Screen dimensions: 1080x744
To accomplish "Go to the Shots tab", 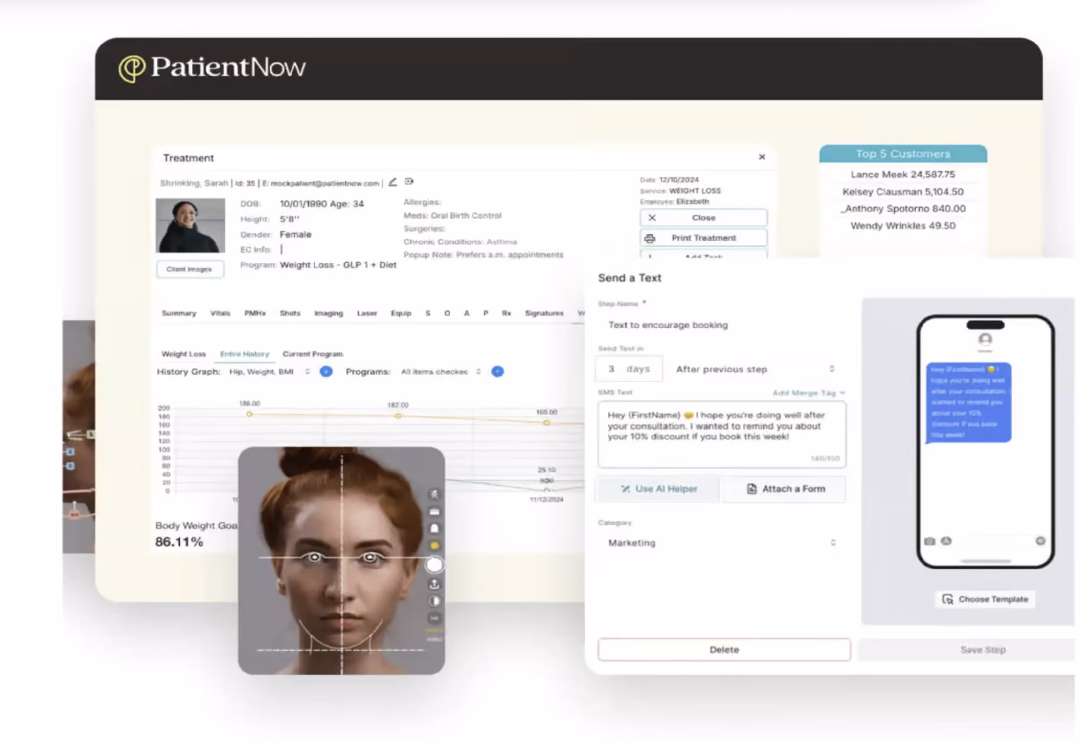I will 290,313.
